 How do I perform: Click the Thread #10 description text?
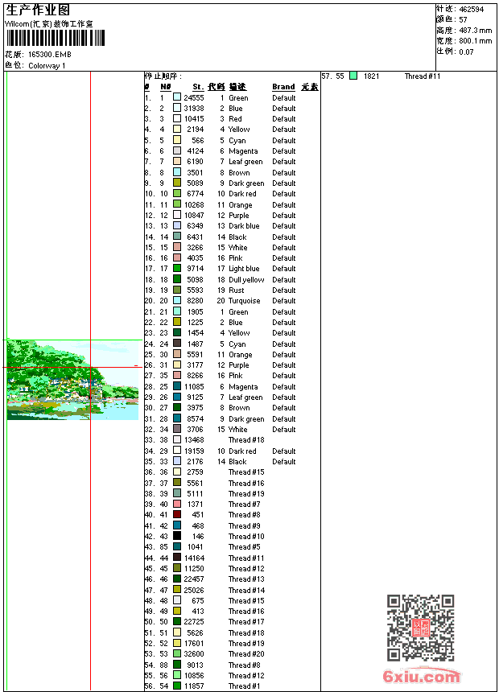click(x=246, y=536)
